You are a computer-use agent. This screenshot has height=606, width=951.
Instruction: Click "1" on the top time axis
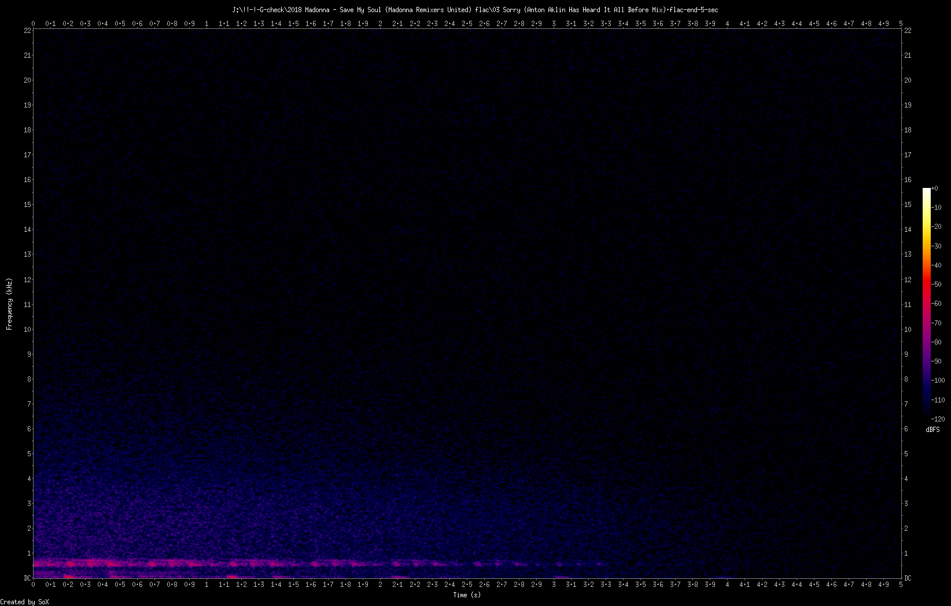[207, 24]
